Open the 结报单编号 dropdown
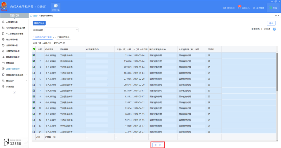Screen dimensions: 281x148 [x=62, y=30]
